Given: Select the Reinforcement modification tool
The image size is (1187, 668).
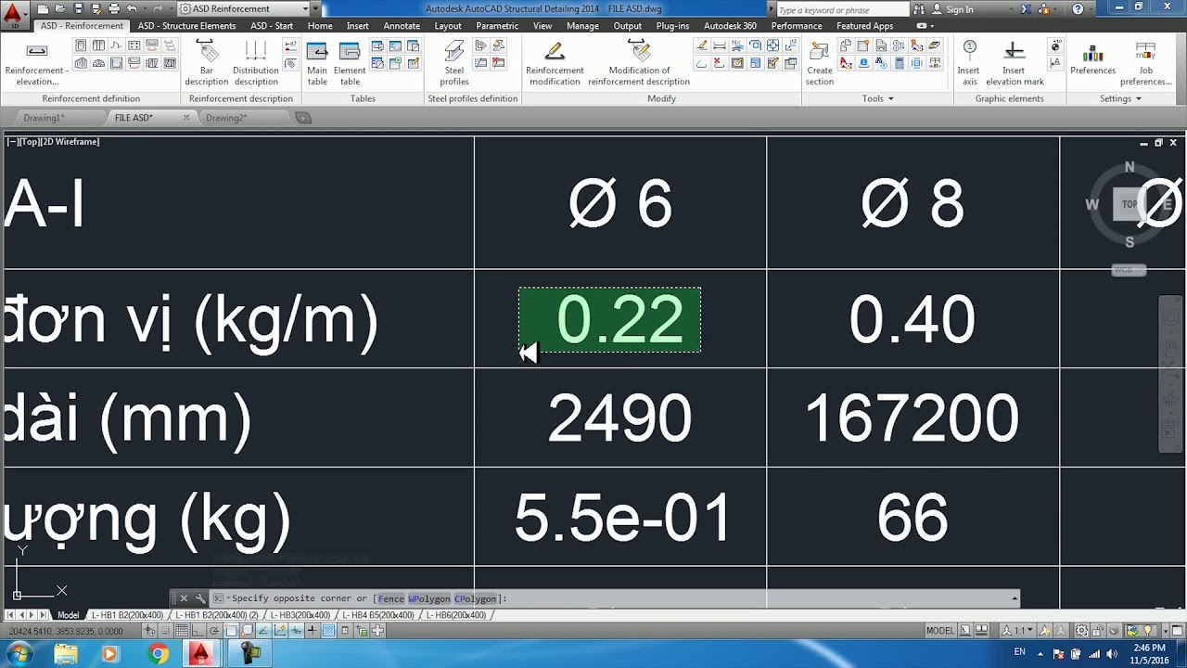Looking at the screenshot, I should pos(555,62).
